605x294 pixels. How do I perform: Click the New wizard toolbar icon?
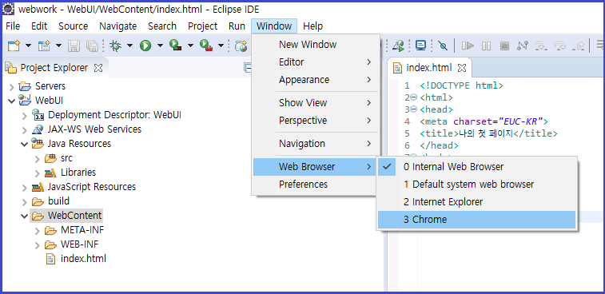point(14,46)
